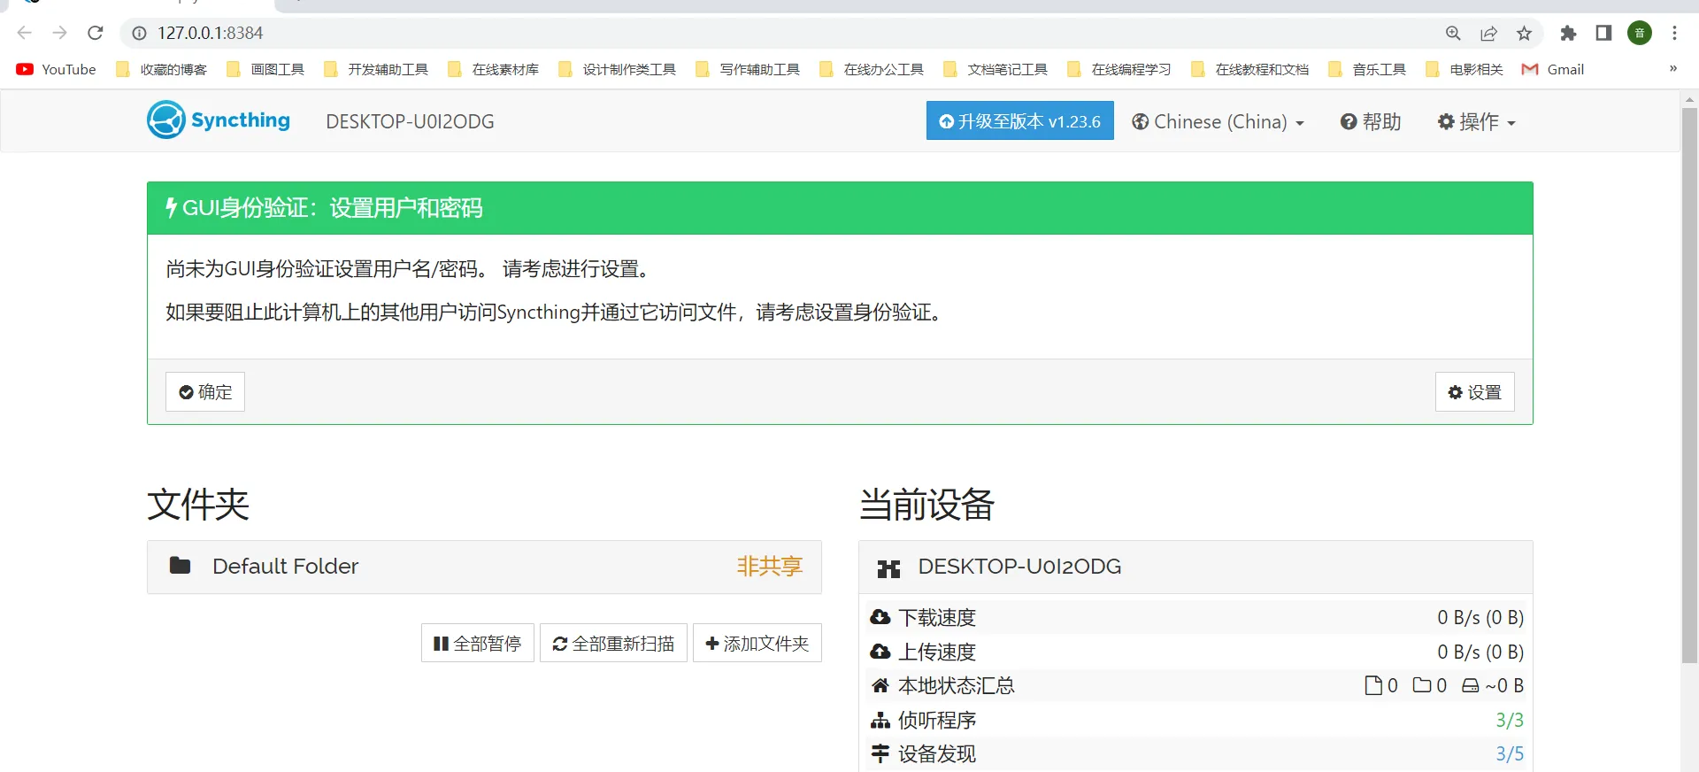Open the Chrome three-dot menu
Image resolution: width=1699 pixels, height=772 pixels.
(1674, 33)
